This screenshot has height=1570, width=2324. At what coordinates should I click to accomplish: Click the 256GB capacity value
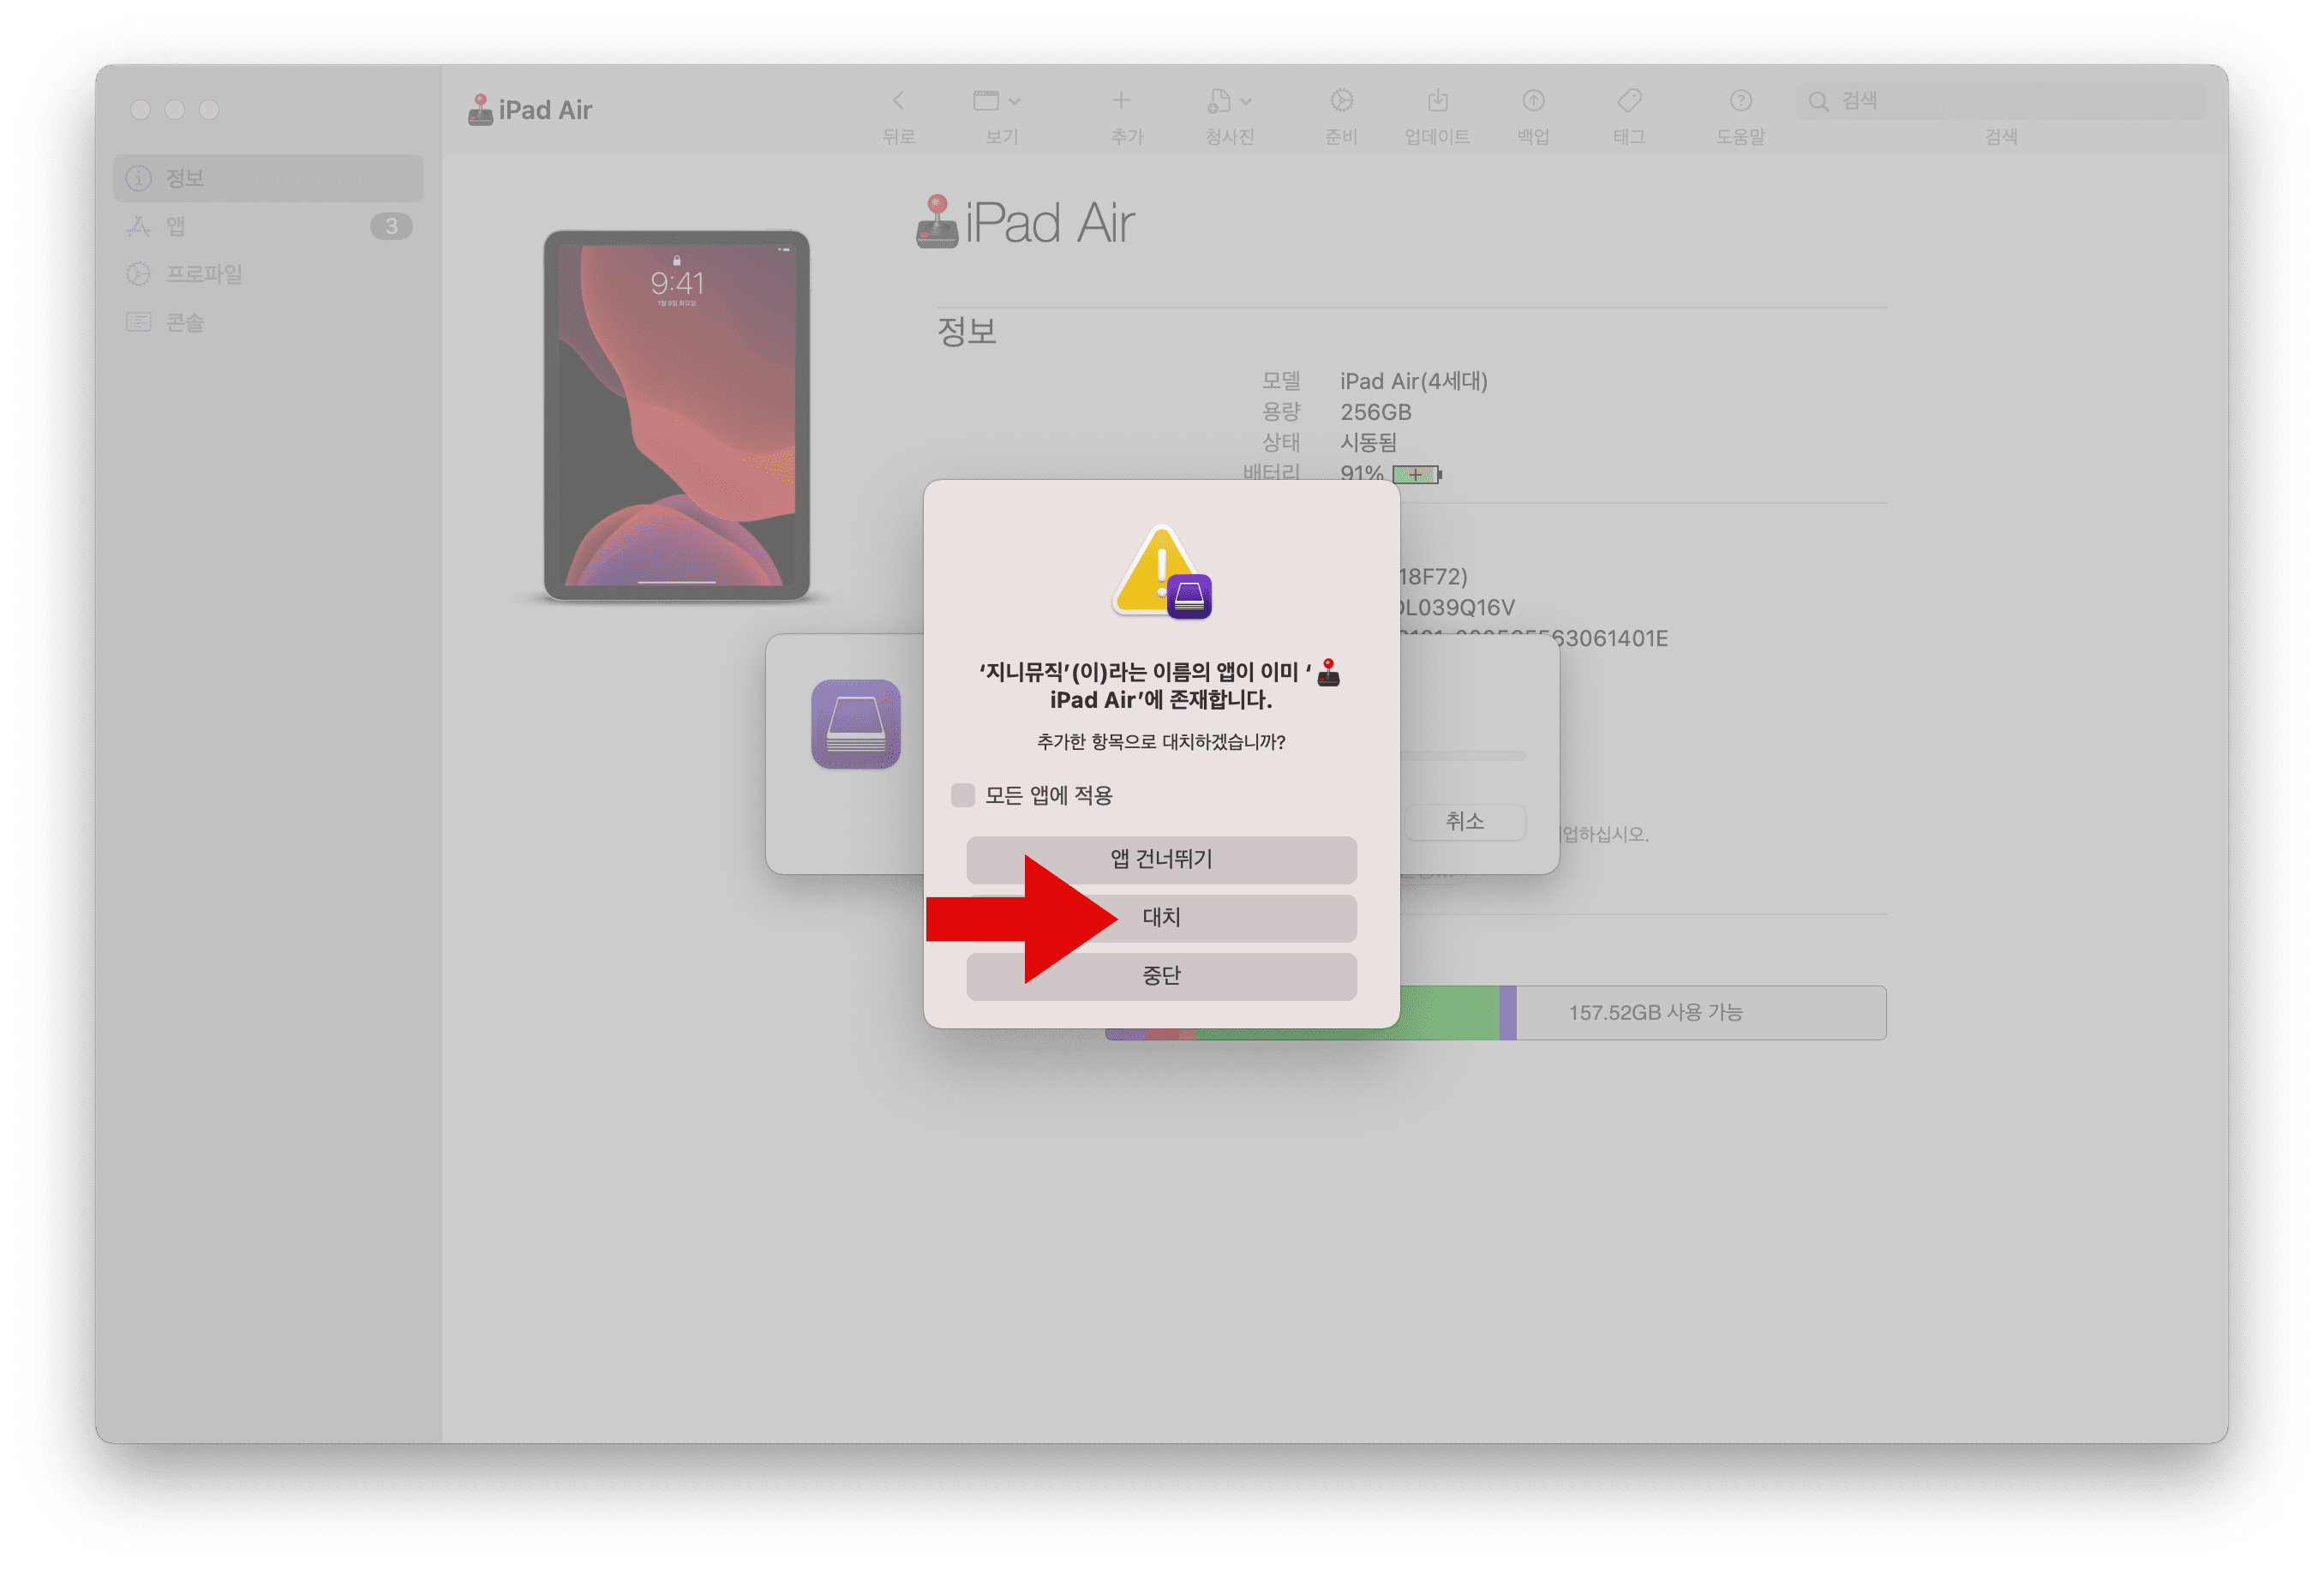[1375, 412]
